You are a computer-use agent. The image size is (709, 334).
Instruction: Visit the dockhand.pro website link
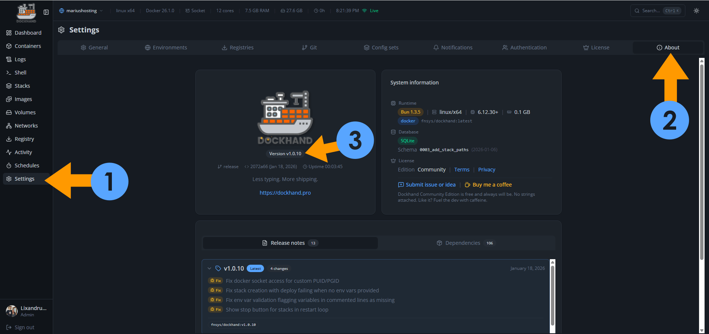coord(285,192)
